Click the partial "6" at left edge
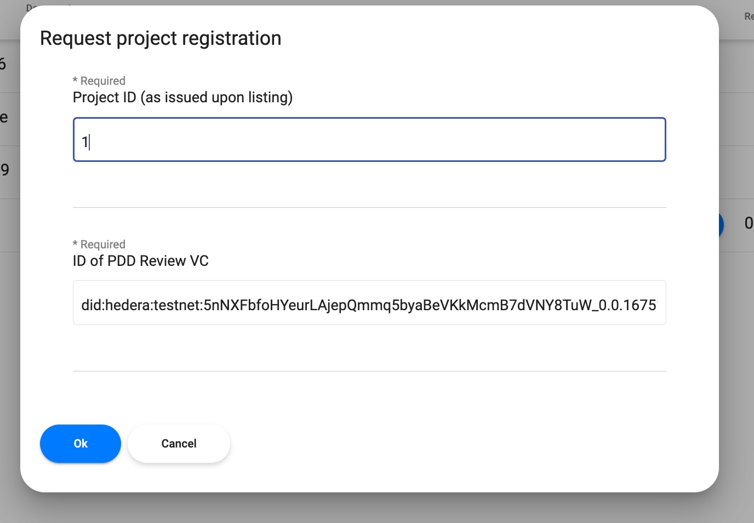 coord(3,65)
